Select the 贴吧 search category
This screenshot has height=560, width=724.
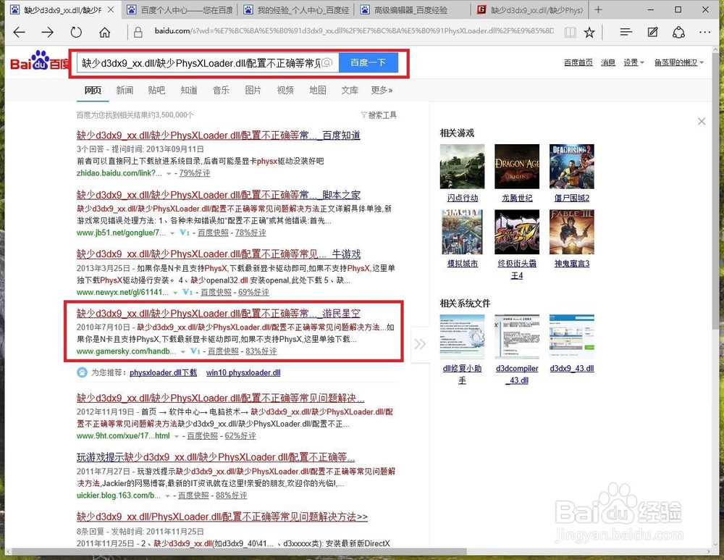pos(156,90)
